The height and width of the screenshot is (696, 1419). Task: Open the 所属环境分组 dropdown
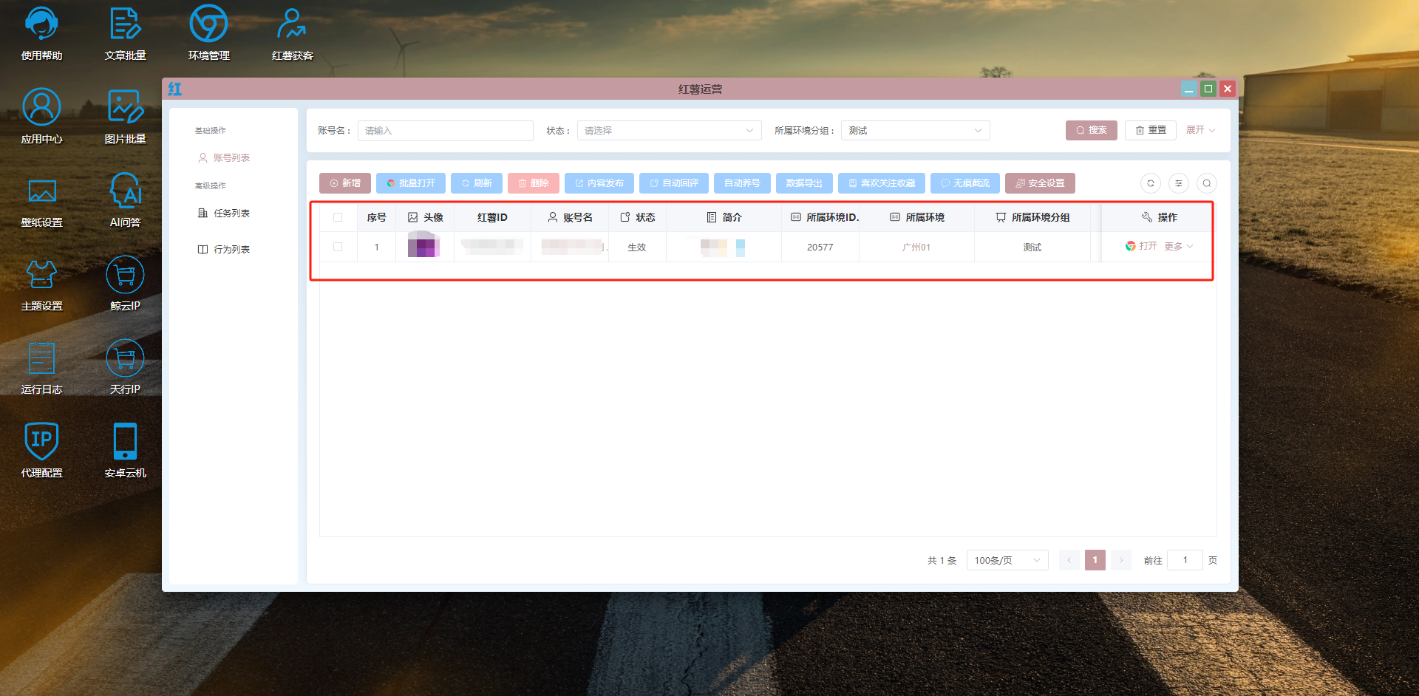click(916, 131)
